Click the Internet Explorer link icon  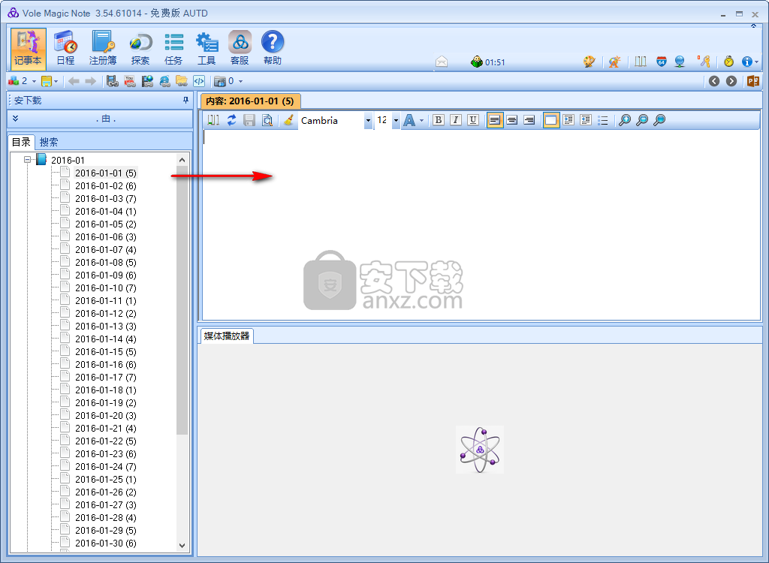pos(164,81)
